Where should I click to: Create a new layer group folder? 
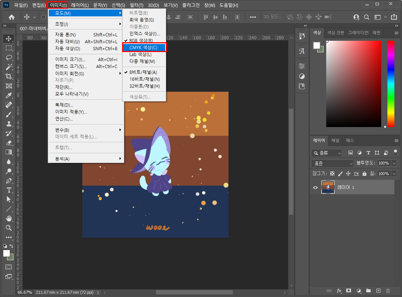(368, 290)
